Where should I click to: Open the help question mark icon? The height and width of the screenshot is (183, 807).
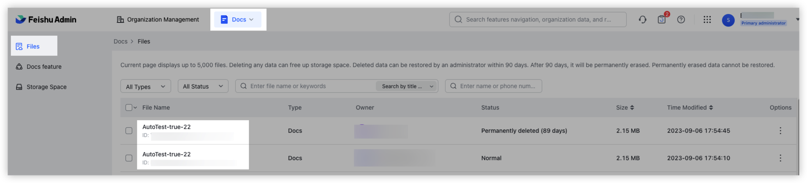681,19
